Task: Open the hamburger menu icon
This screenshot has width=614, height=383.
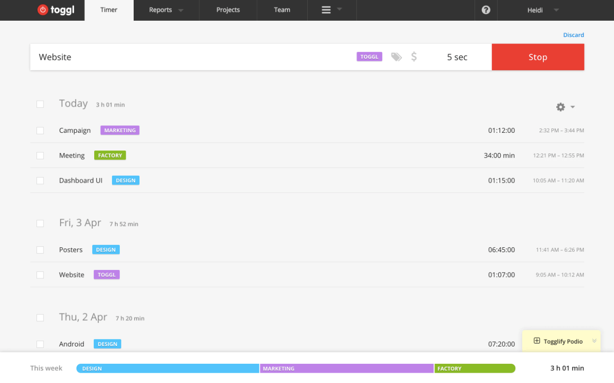Action: [326, 10]
